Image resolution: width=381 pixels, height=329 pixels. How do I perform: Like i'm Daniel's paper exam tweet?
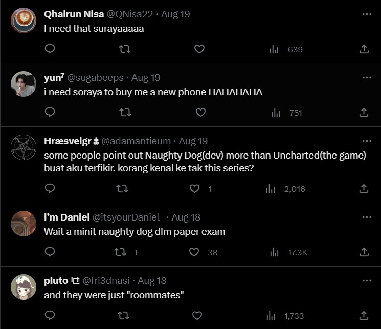[x=194, y=252]
